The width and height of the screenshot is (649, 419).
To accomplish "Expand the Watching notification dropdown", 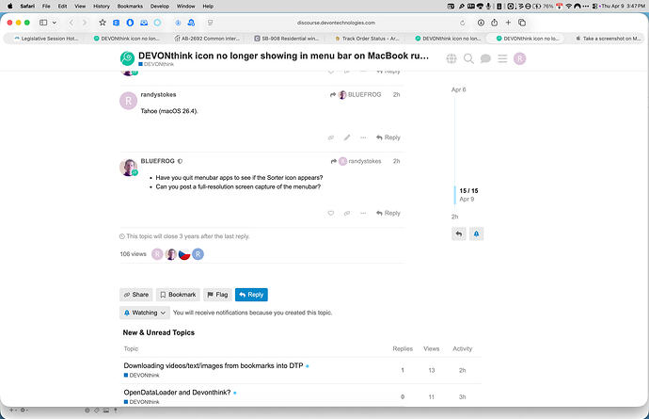I will point(145,313).
